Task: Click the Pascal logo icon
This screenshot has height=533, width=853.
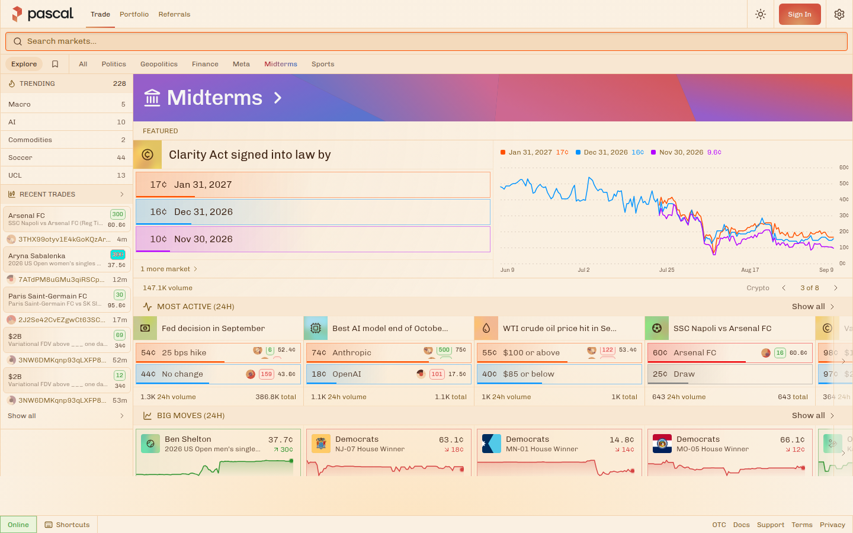Action: (x=17, y=14)
